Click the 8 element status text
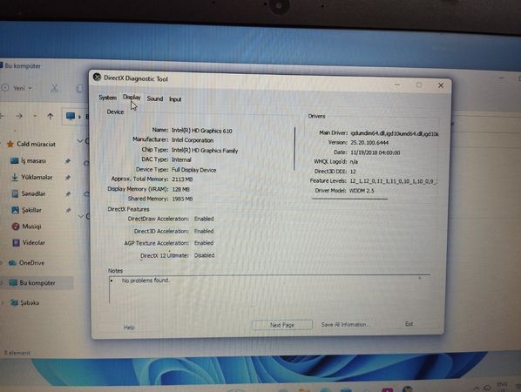The image size is (521, 392). click(17, 353)
